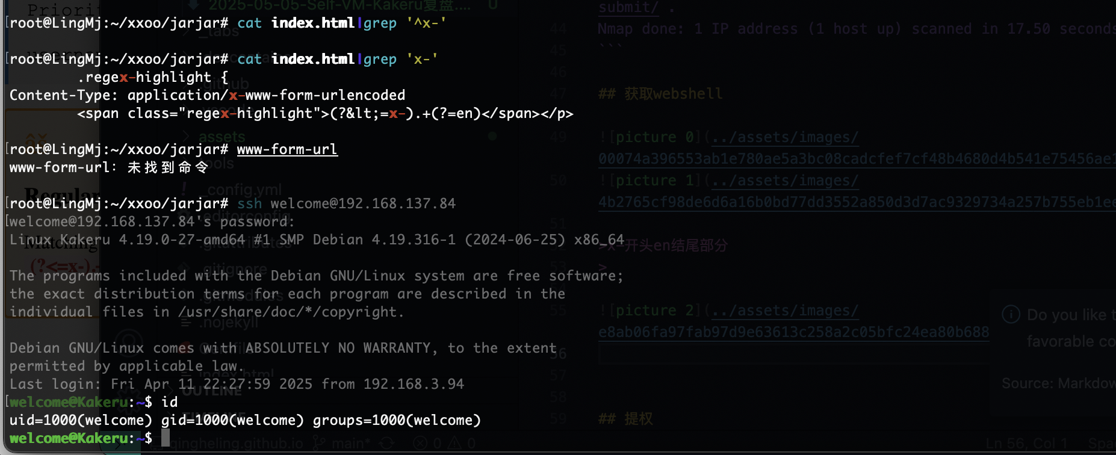Viewport: 1116px width, 455px height.
Task: Expand the assets folder chevron
Action: [186, 137]
